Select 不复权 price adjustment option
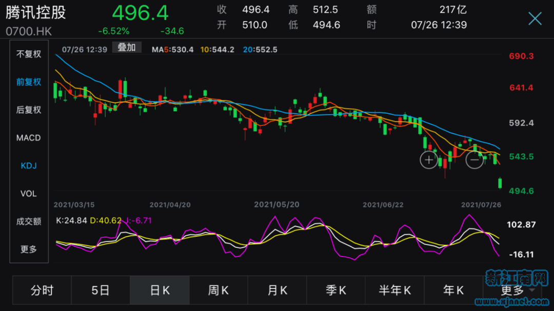 29,54
